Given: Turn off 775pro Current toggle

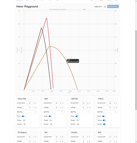Looking at the screenshot, I should click(105, 124).
